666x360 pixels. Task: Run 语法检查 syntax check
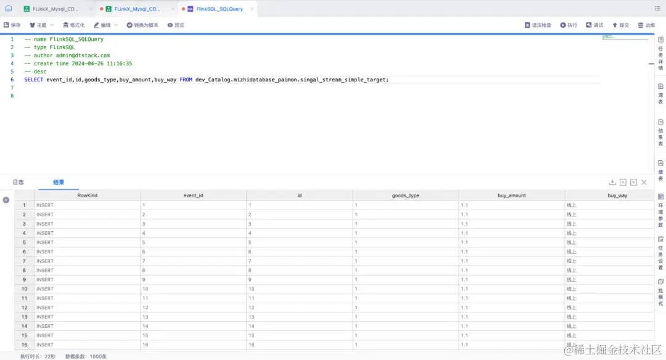538,25
